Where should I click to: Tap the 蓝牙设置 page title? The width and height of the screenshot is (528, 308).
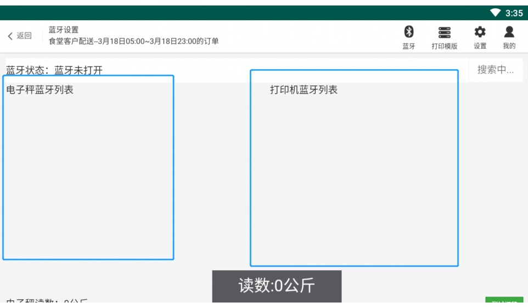point(64,30)
